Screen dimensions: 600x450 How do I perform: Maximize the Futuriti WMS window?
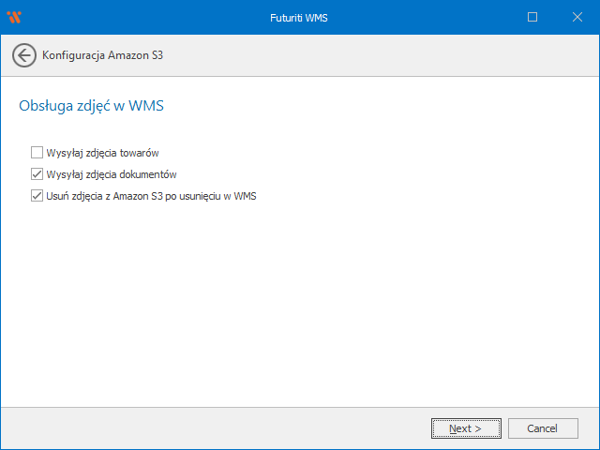pos(532,17)
